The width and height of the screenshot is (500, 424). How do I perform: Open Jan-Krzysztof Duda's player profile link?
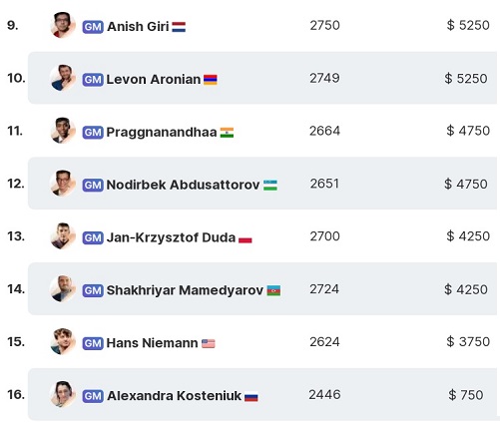click(x=171, y=237)
